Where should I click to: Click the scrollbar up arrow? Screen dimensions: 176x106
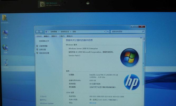point(144,39)
